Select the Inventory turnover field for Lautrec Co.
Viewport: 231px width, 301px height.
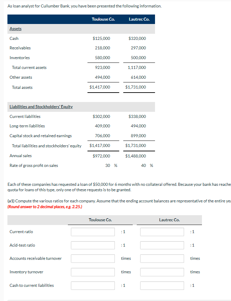(x=162, y=272)
